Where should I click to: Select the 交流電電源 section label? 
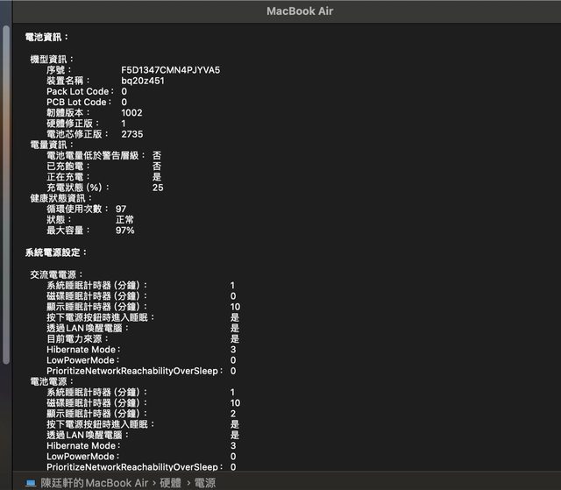click(57, 274)
